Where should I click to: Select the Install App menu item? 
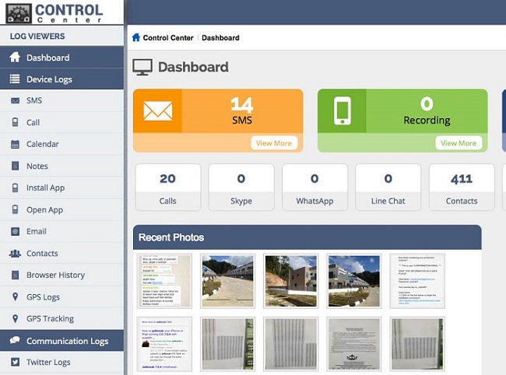(45, 188)
